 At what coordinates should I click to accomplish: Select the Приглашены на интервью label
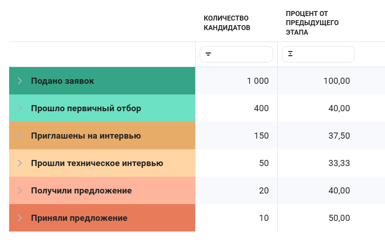pyautogui.click(x=86, y=136)
